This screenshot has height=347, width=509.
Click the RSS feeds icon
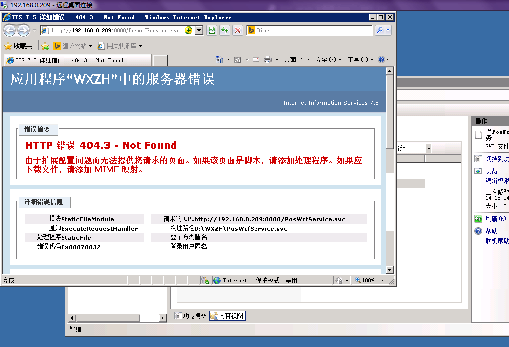[237, 59]
